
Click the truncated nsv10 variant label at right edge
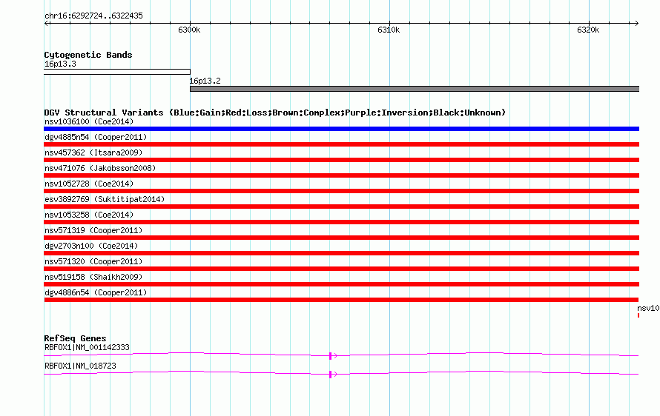click(x=648, y=309)
